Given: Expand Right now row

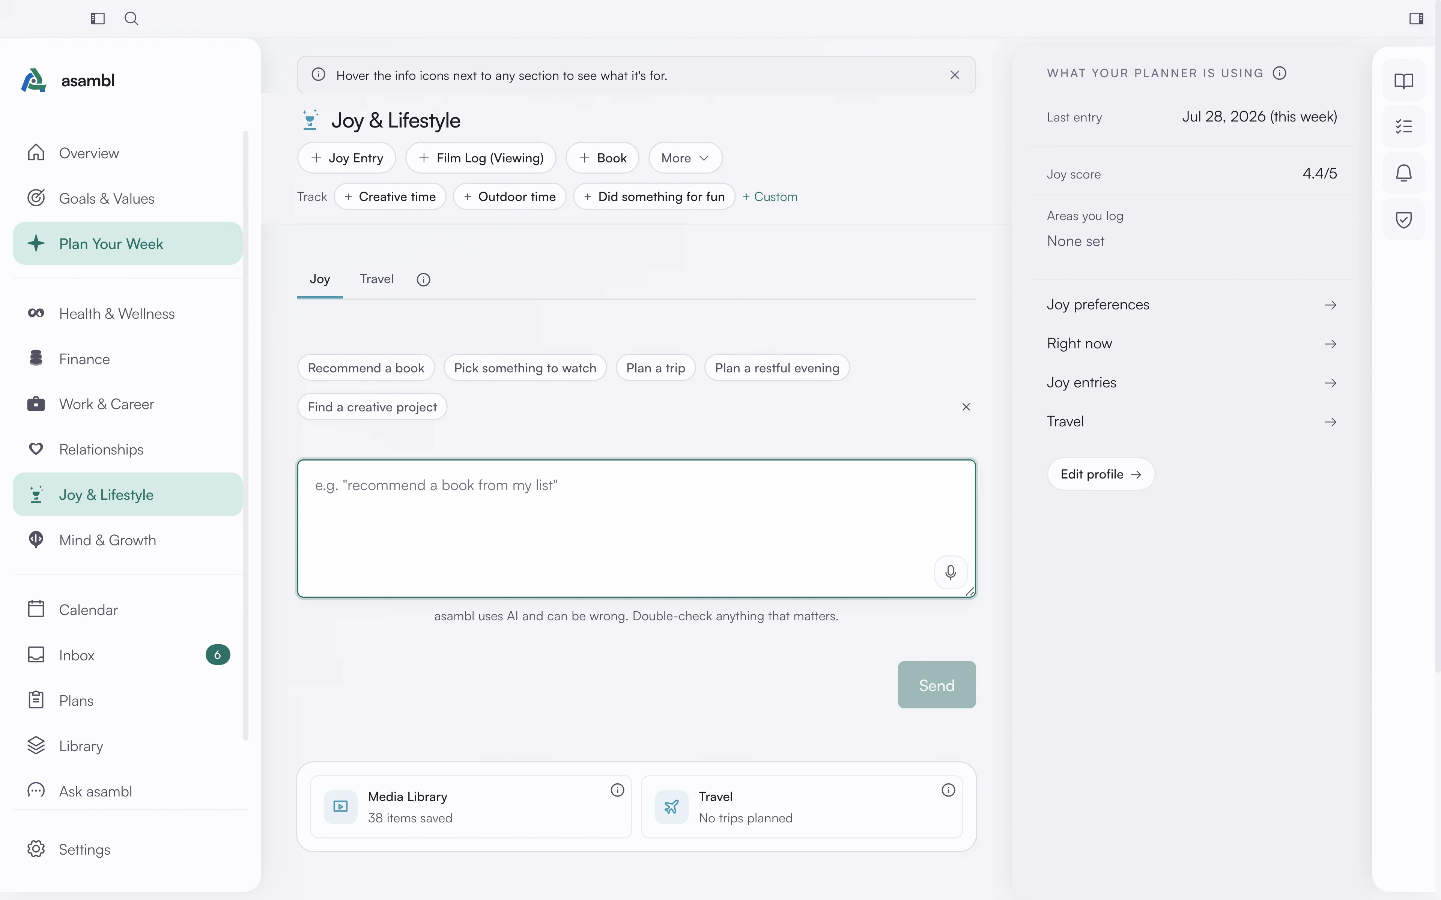Looking at the screenshot, I should click(x=1192, y=343).
